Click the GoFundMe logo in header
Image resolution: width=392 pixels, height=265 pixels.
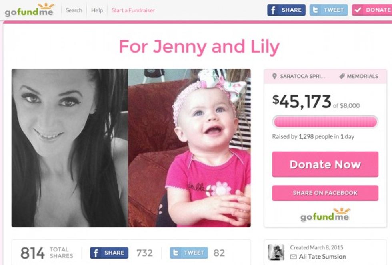(29, 10)
